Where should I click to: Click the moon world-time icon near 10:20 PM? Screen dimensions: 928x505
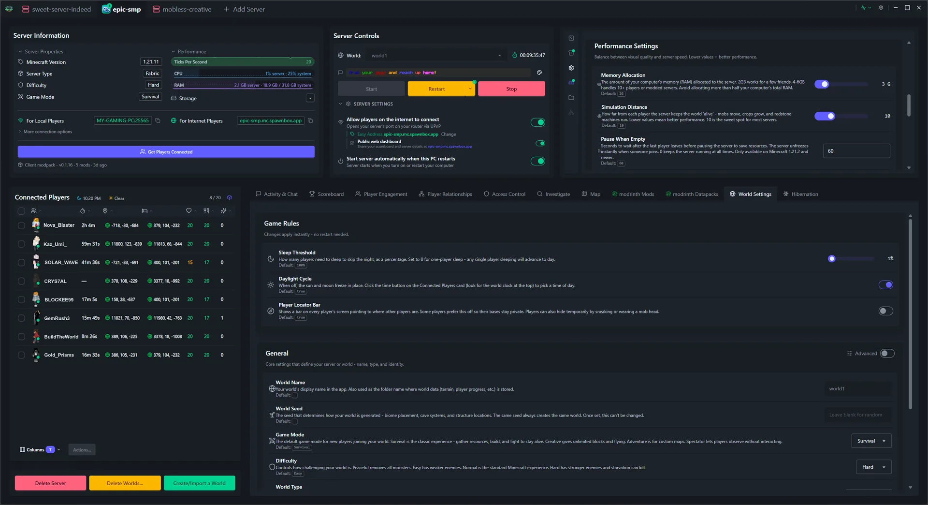click(x=79, y=198)
